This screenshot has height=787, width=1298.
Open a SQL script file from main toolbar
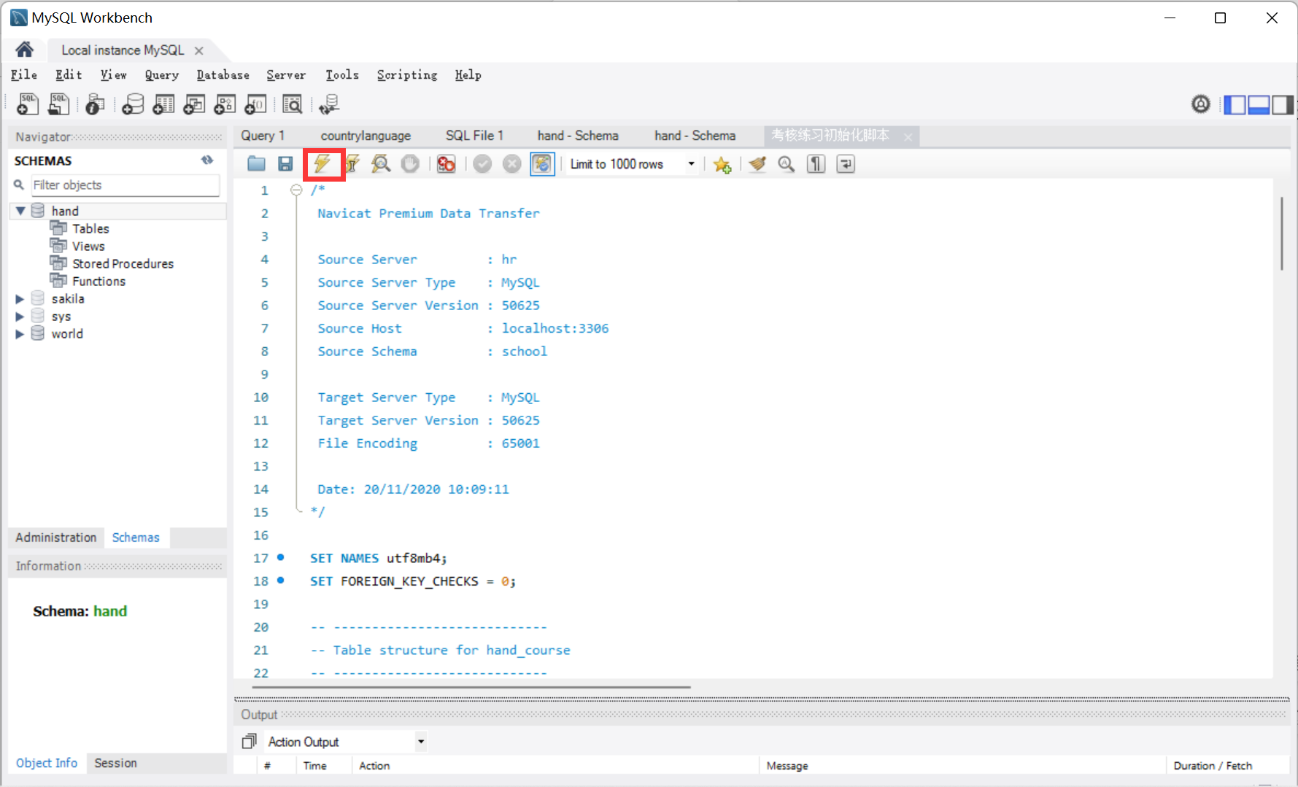58,104
